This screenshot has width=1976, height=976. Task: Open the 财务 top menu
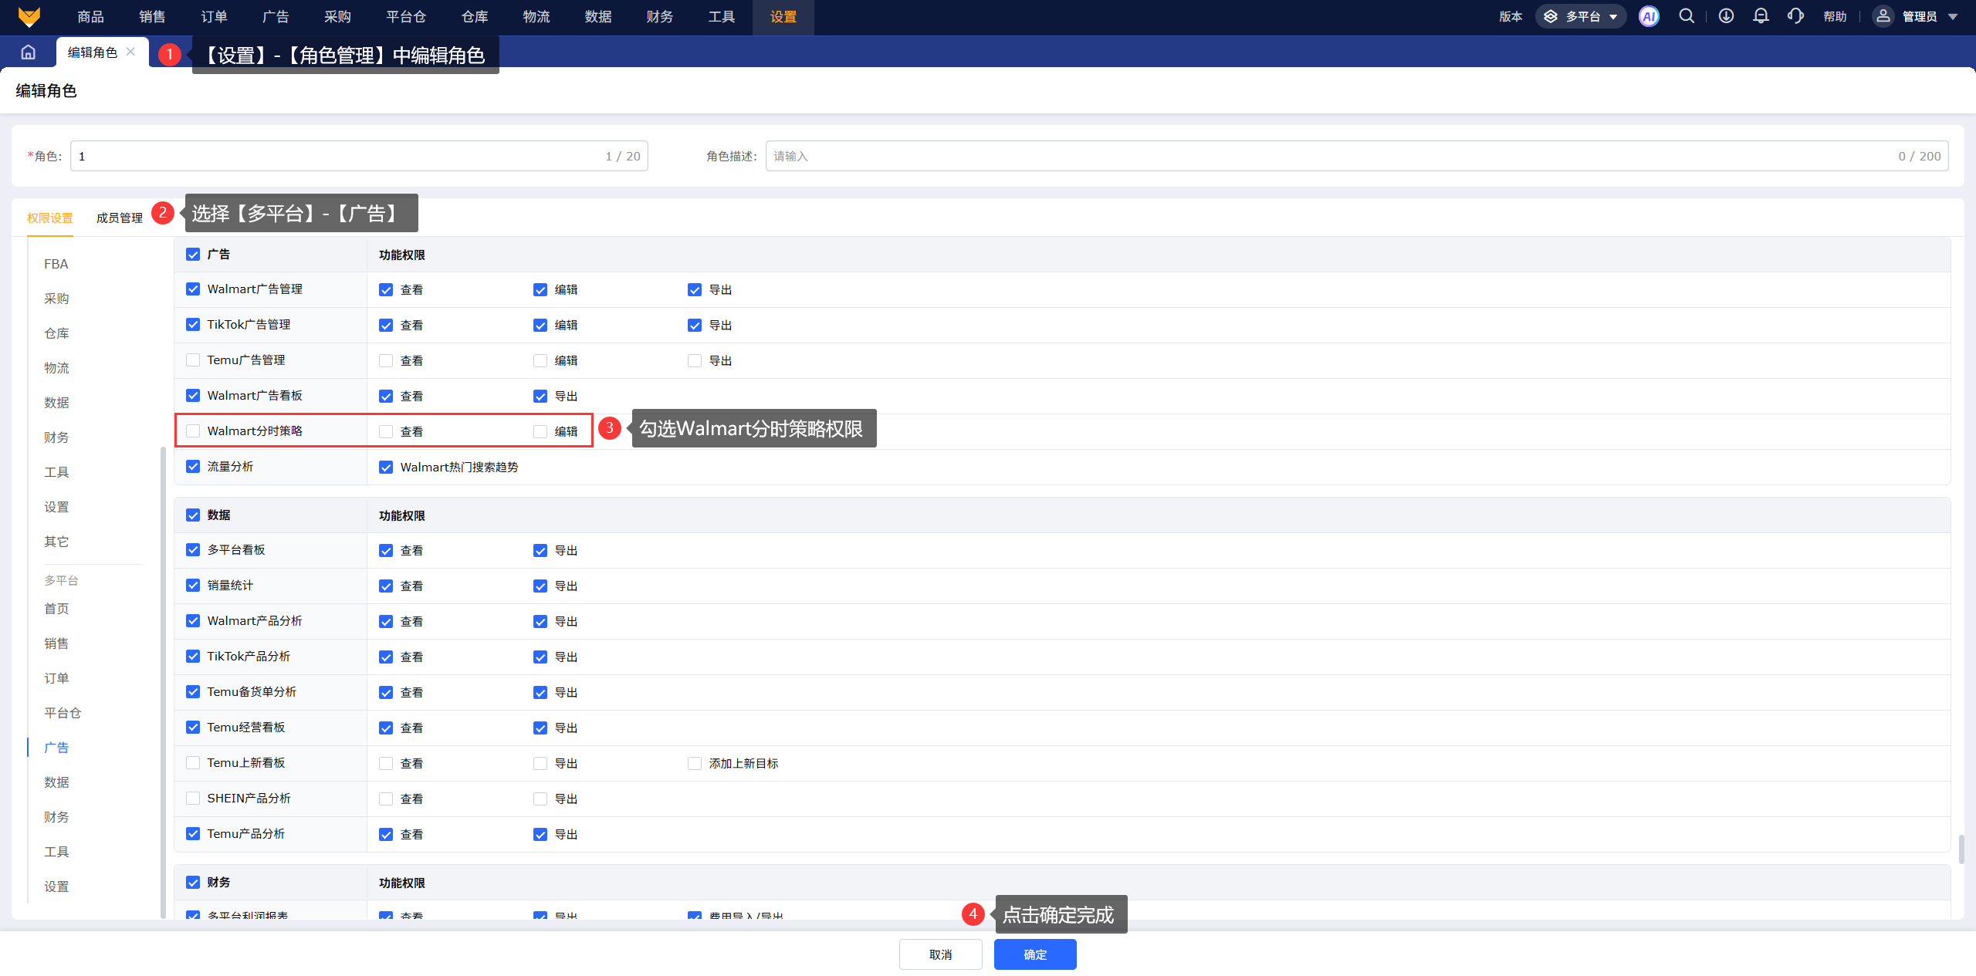pos(659,16)
